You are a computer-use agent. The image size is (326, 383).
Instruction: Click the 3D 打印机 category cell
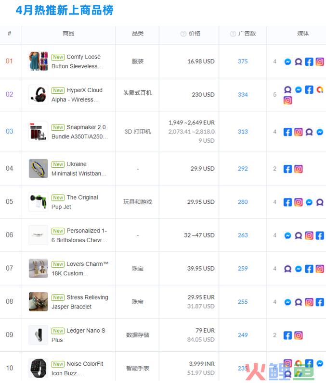[x=138, y=132]
